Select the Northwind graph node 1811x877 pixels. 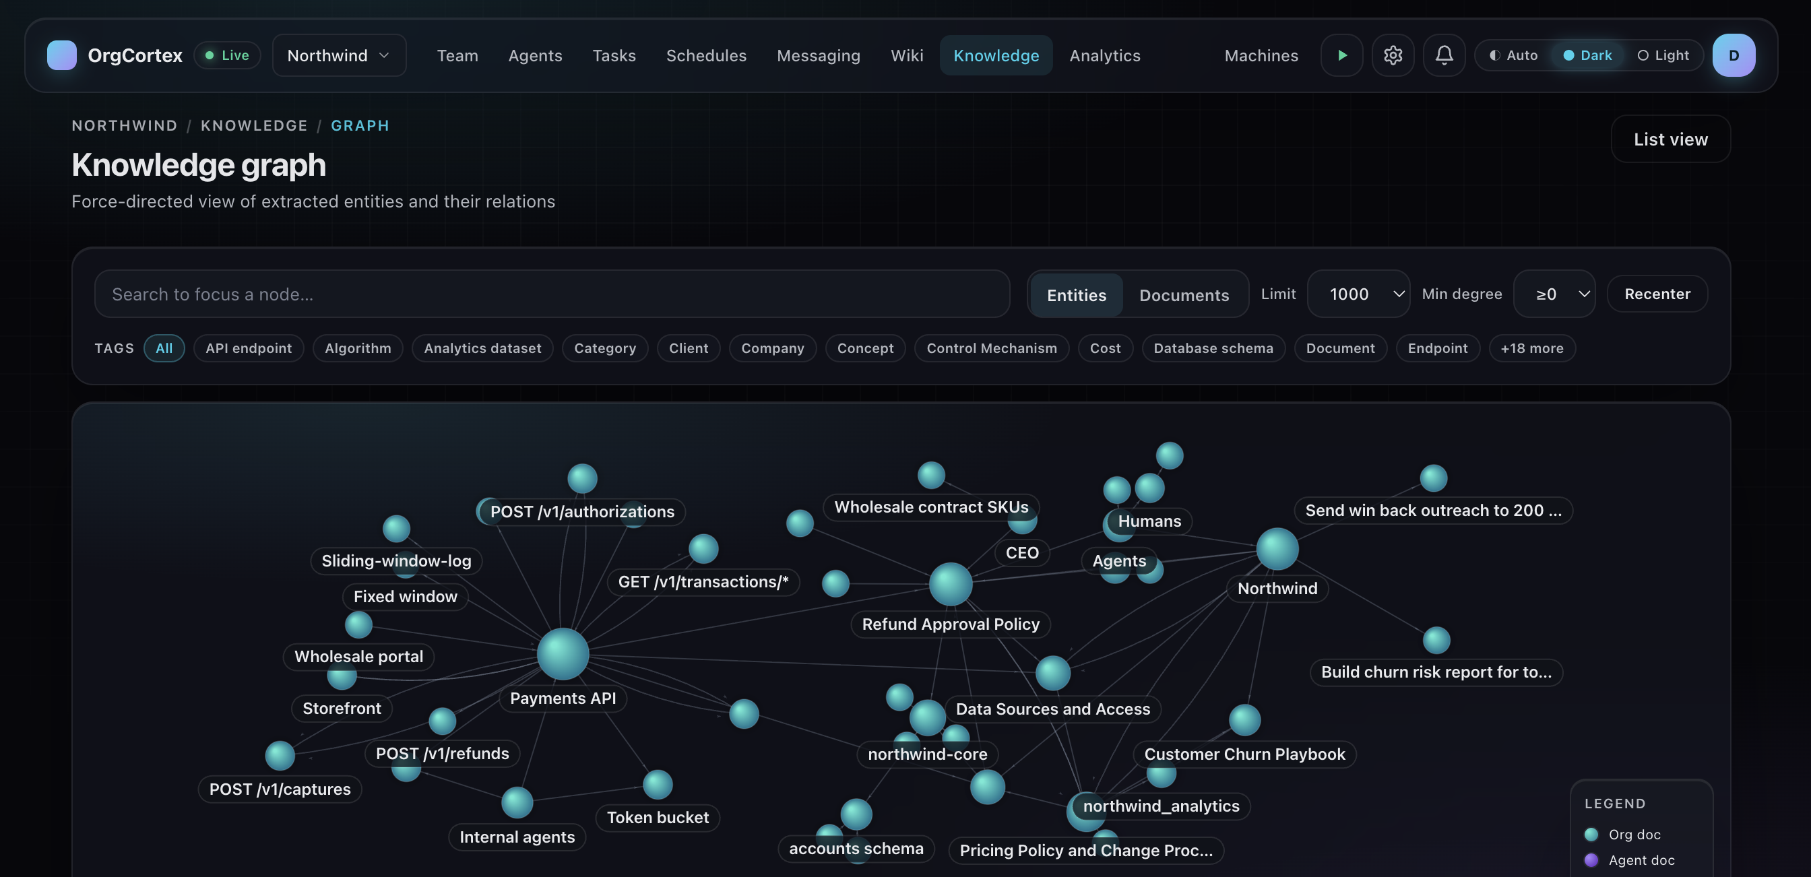click(x=1277, y=548)
